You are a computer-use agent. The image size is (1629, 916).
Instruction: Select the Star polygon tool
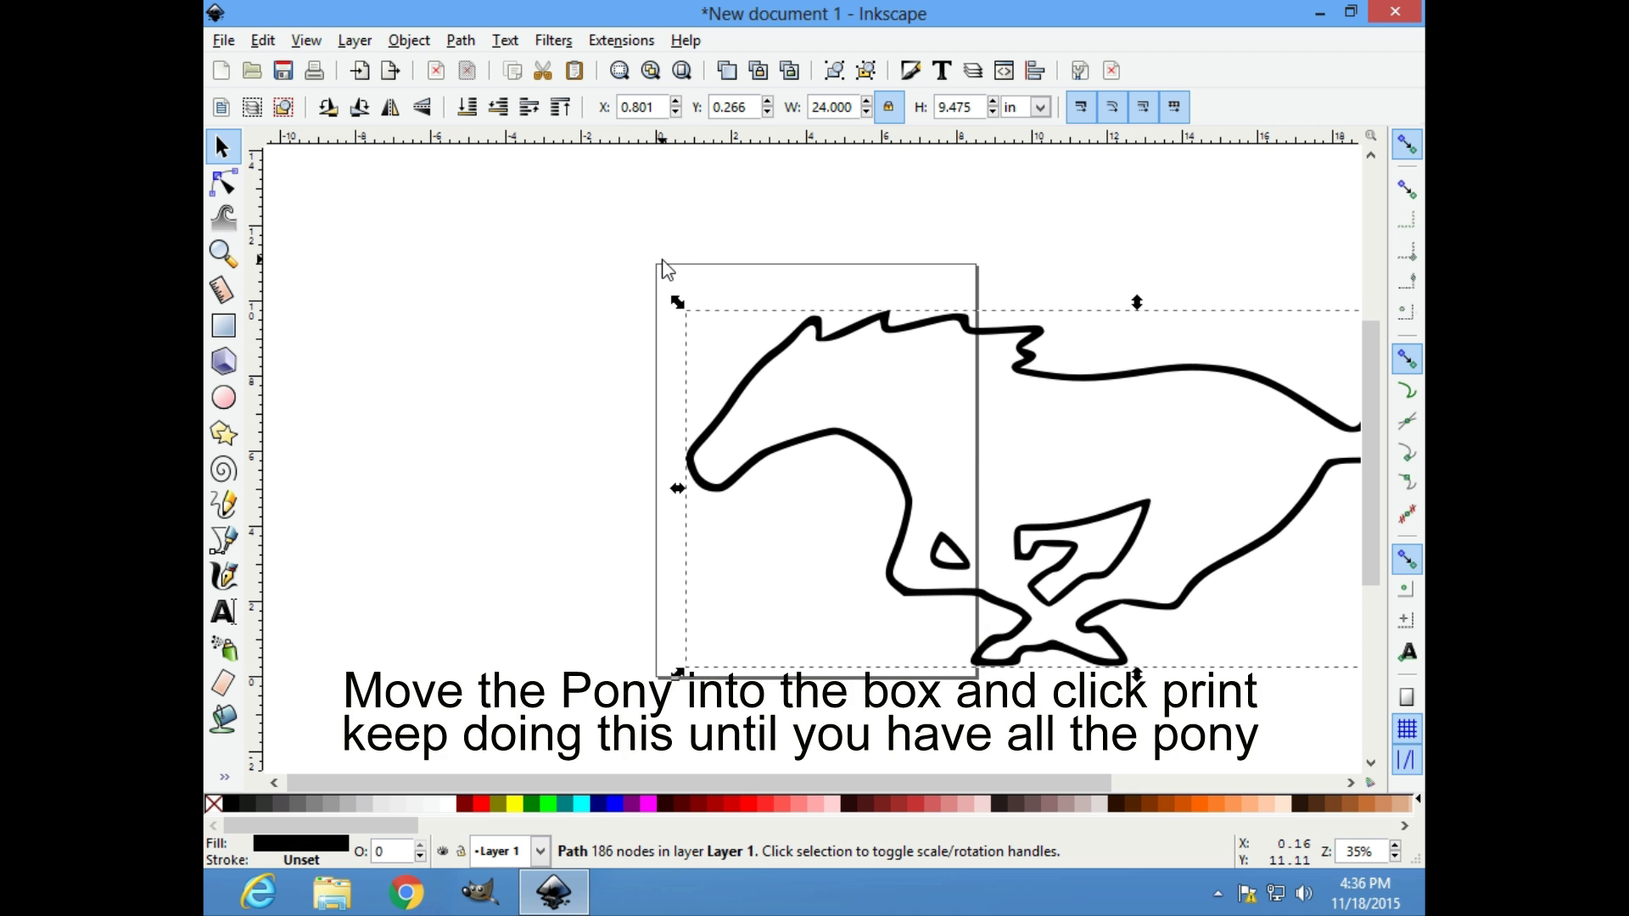[x=223, y=433]
